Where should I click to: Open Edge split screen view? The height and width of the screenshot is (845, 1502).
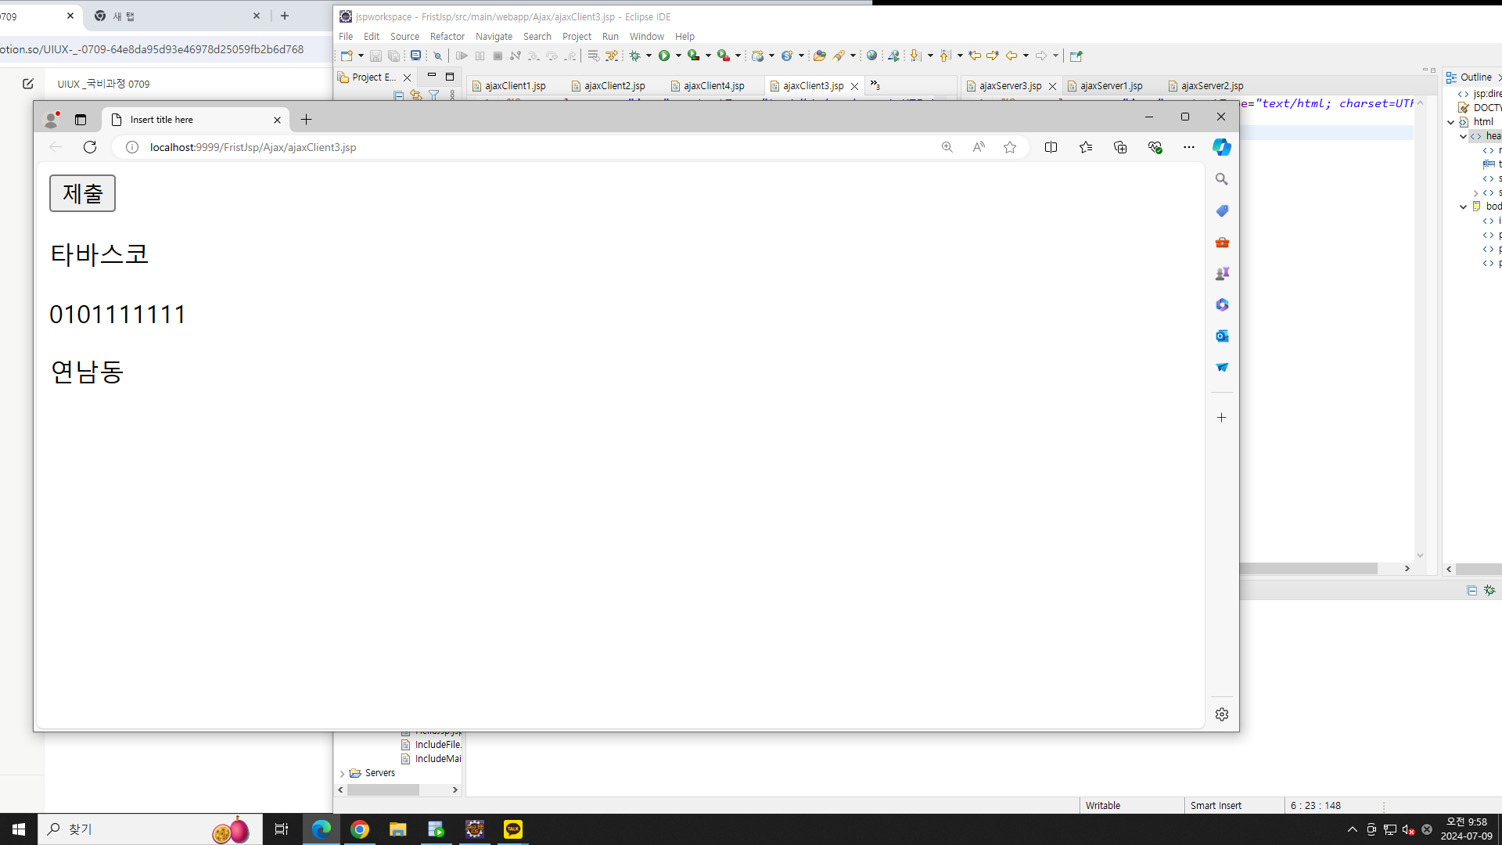(1051, 147)
